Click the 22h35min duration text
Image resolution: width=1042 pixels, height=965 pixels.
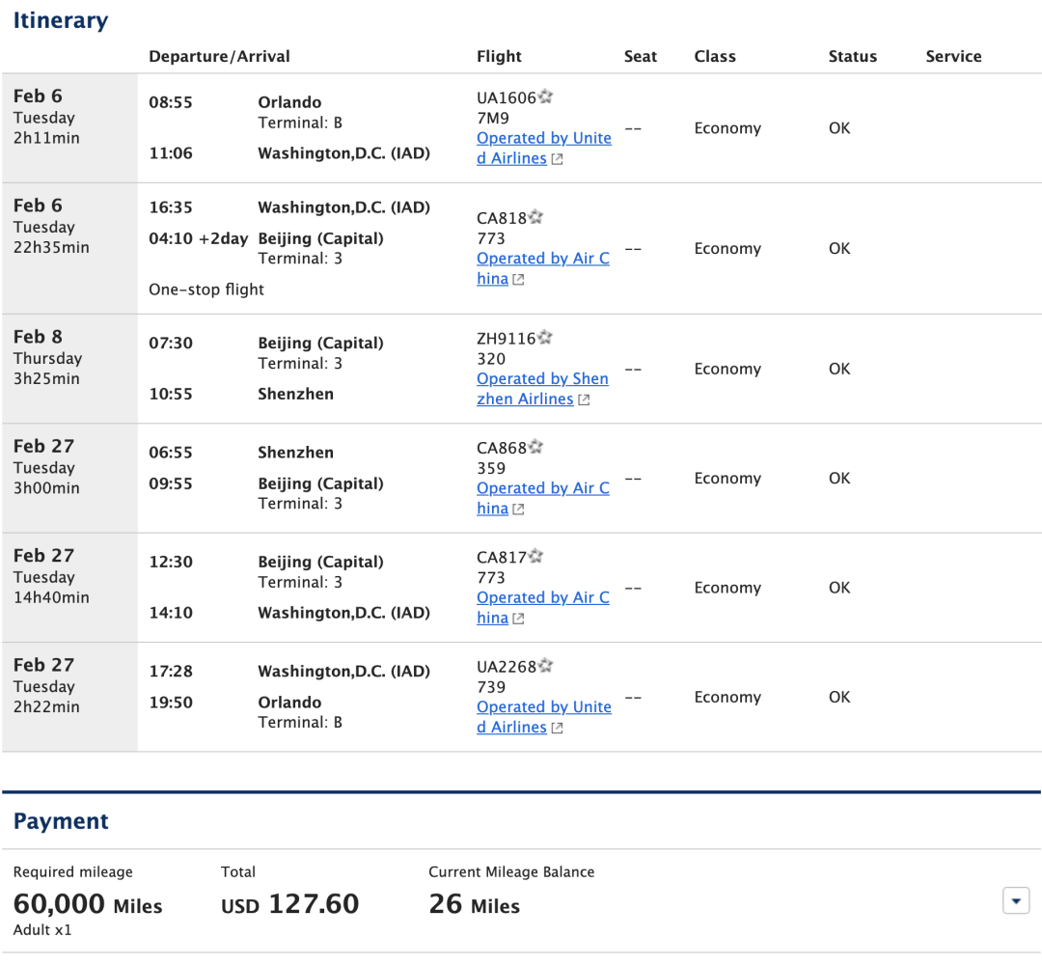coord(51,247)
